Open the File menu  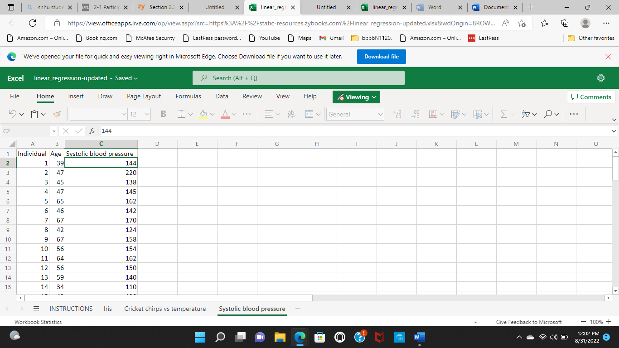[x=15, y=96]
